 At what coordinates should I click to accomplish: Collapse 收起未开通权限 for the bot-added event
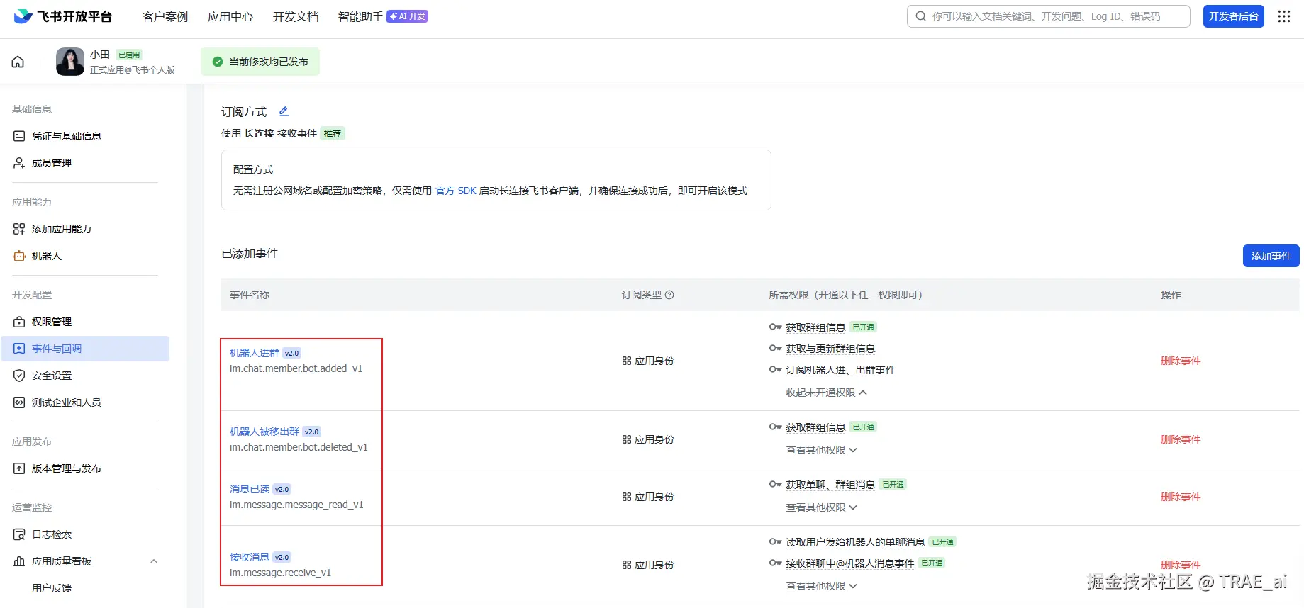click(826, 393)
